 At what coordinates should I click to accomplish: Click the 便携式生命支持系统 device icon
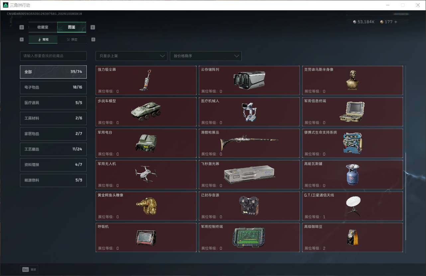[352, 143]
